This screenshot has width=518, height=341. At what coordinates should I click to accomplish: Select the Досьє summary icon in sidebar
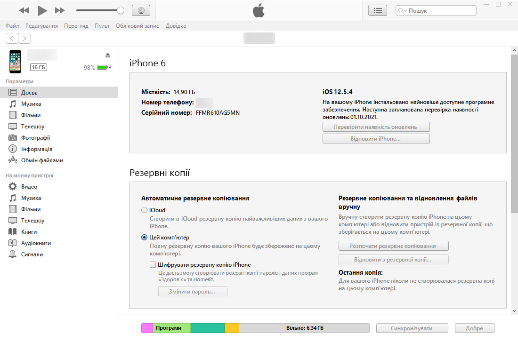13,93
